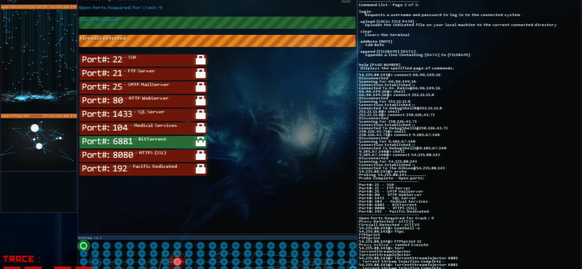Click the 'Medical Services' port label in display panel
The height and width of the screenshot is (269, 582).
[155, 125]
